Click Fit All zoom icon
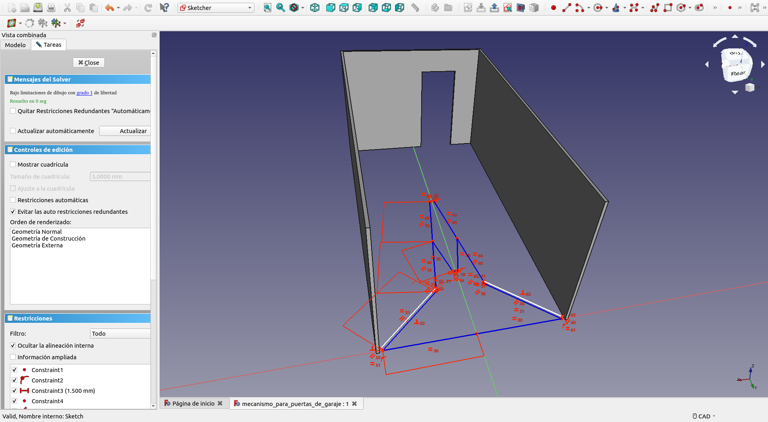 click(267, 8)
